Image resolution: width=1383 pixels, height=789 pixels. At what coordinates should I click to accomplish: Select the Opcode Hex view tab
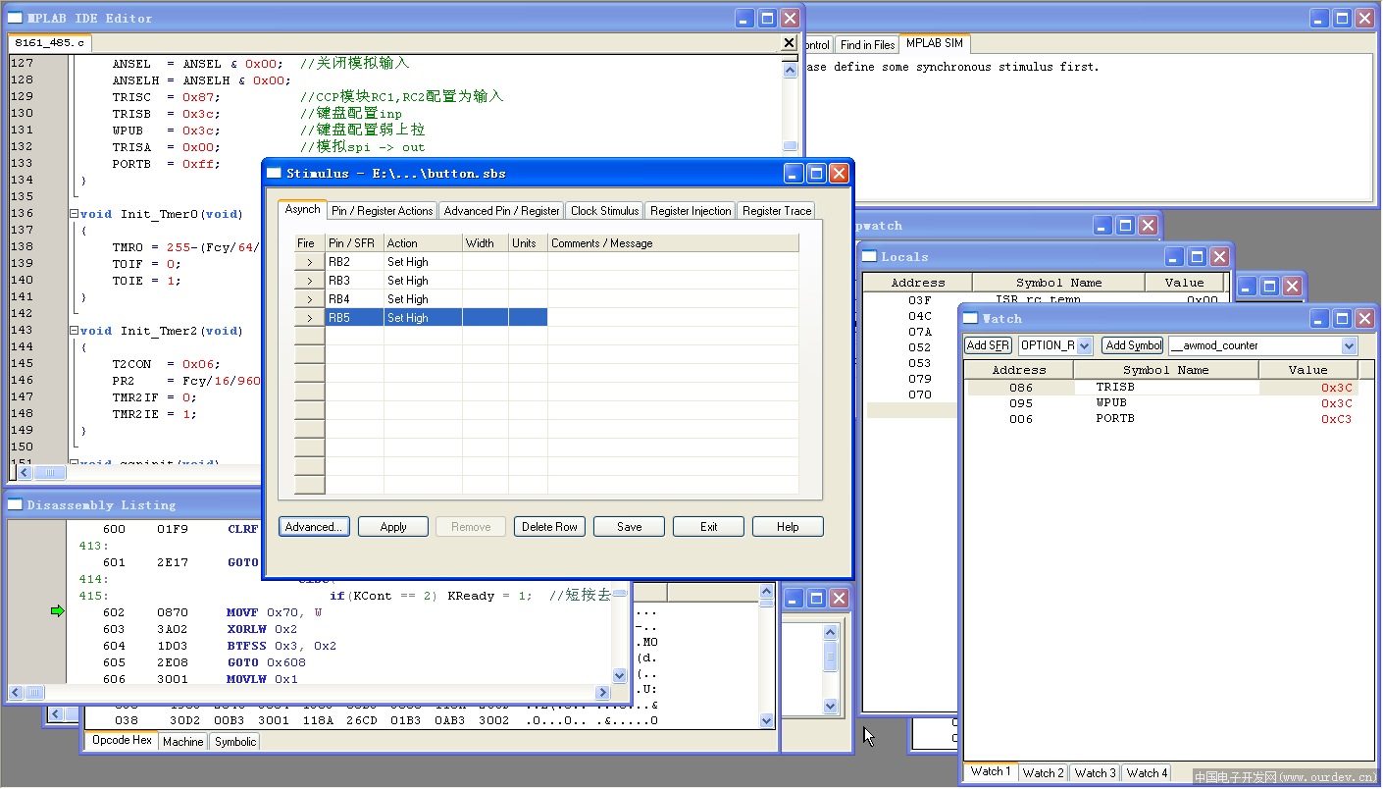click(122, 740)
